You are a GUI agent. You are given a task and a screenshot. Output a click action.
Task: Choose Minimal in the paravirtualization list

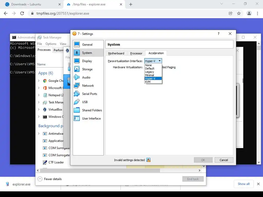pyautogui.click(x=153, y=75)
